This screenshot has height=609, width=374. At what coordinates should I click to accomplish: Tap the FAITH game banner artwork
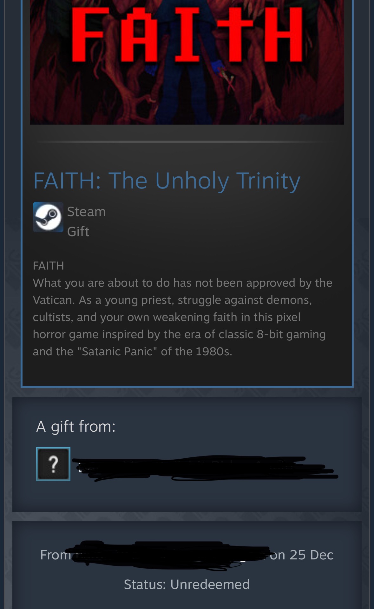tap(187, 62)
